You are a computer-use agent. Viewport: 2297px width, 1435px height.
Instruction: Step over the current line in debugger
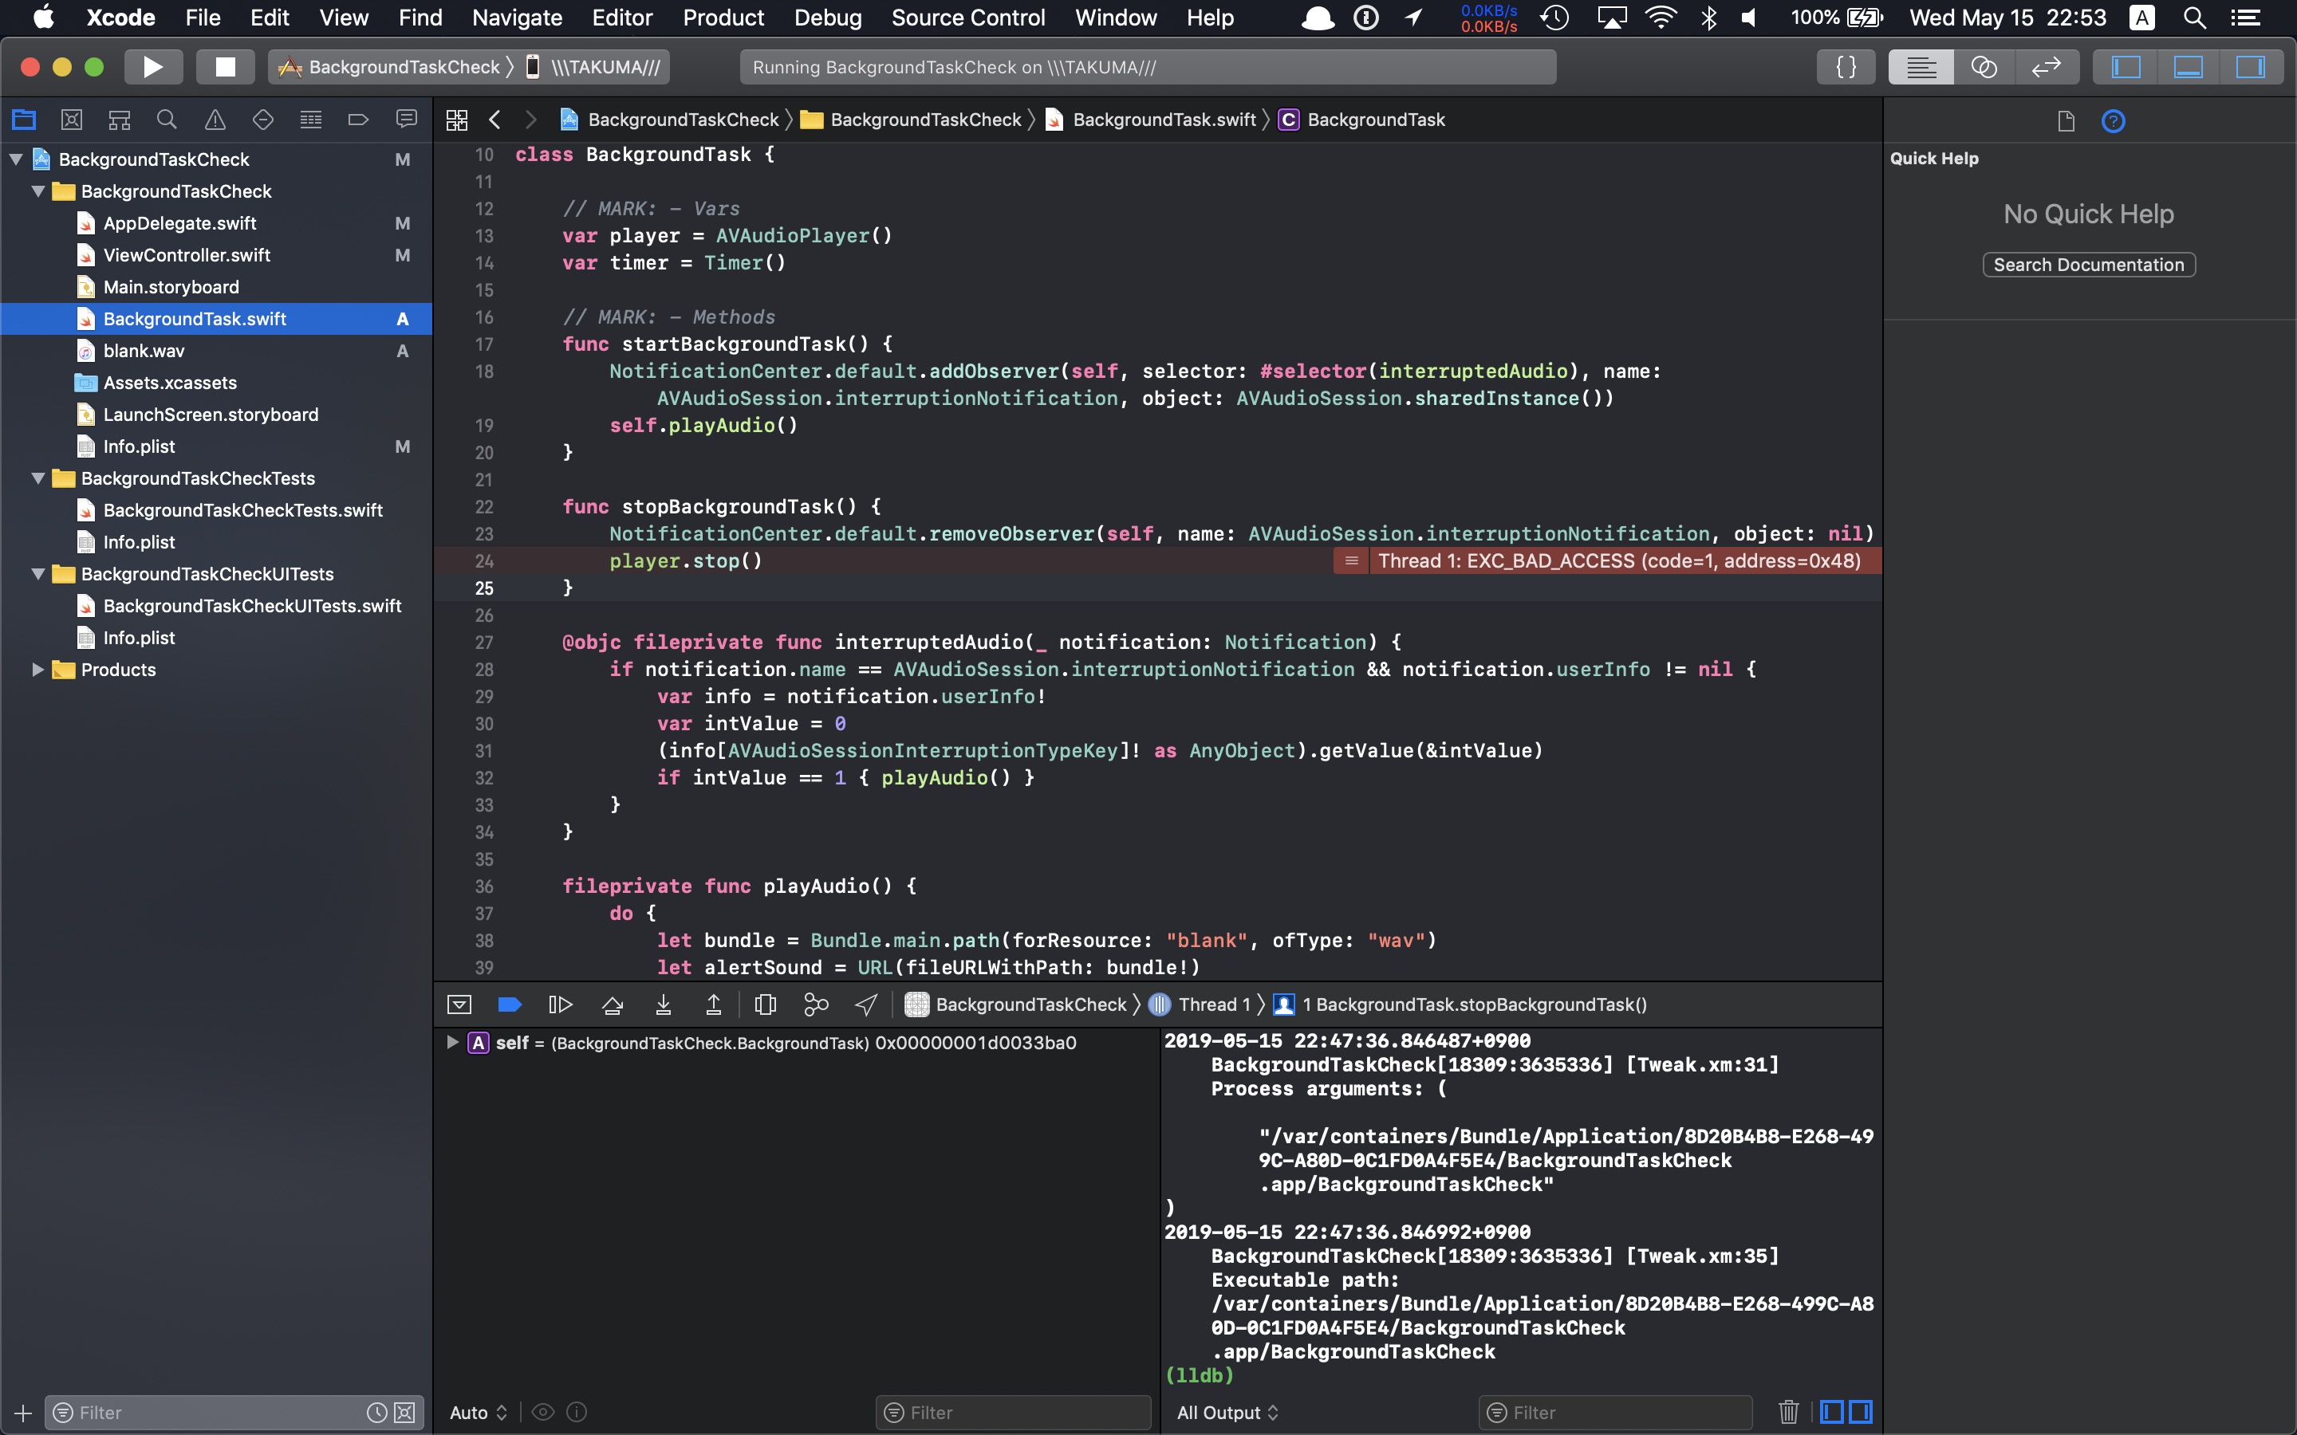[613, 1005]
